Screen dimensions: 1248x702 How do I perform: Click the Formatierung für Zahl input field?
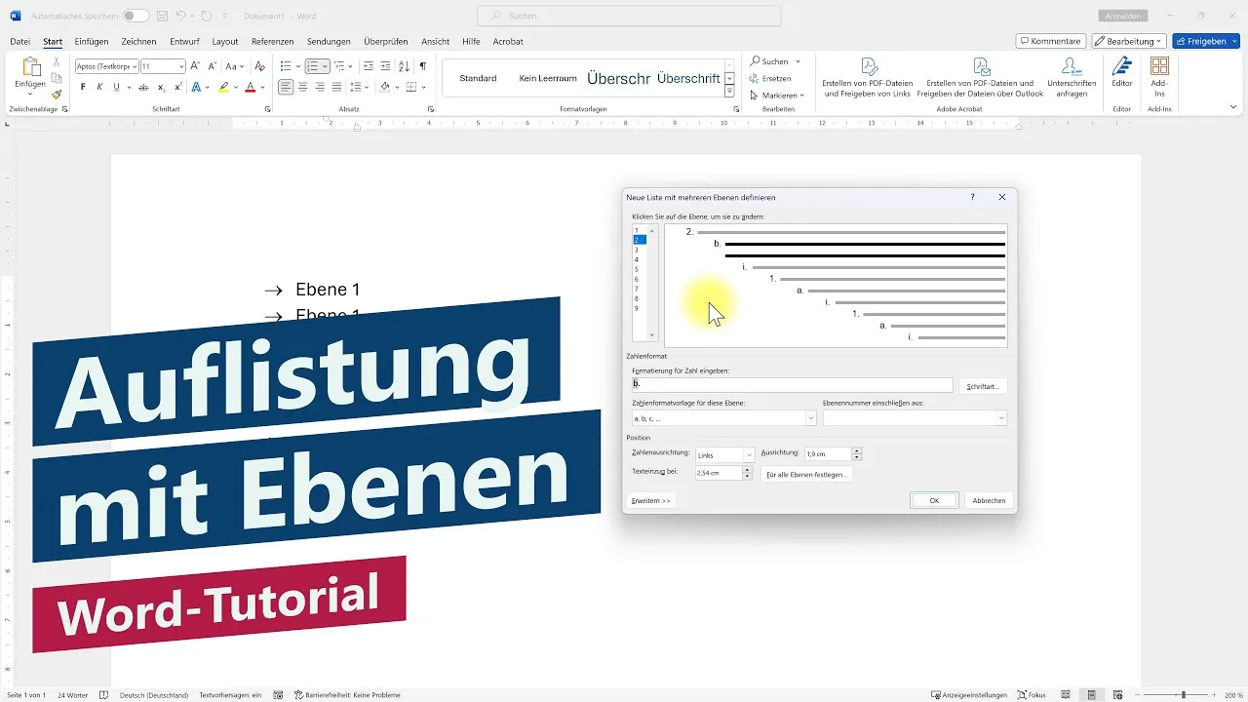click(792, 384)
